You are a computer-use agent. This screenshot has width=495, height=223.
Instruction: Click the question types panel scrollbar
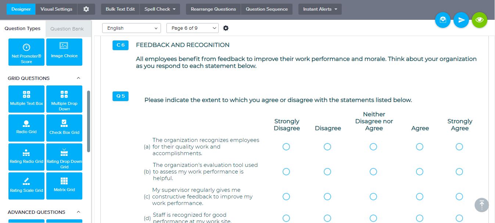(88, 121)
